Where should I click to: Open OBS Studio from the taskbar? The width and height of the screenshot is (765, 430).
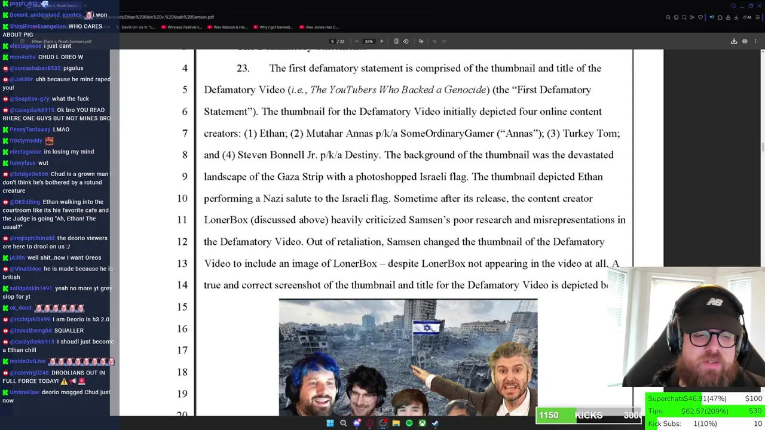coord(383,423)
